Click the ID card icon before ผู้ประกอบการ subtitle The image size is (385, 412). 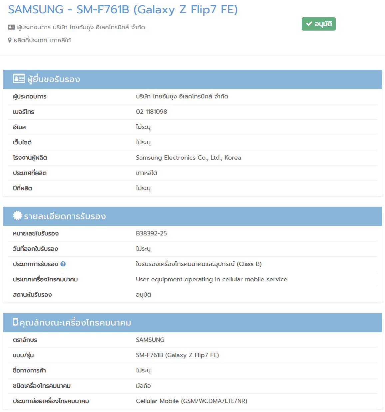pos(11,27)
